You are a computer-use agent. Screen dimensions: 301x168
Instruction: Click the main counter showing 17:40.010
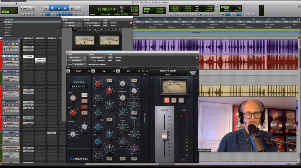click(106, 9)
